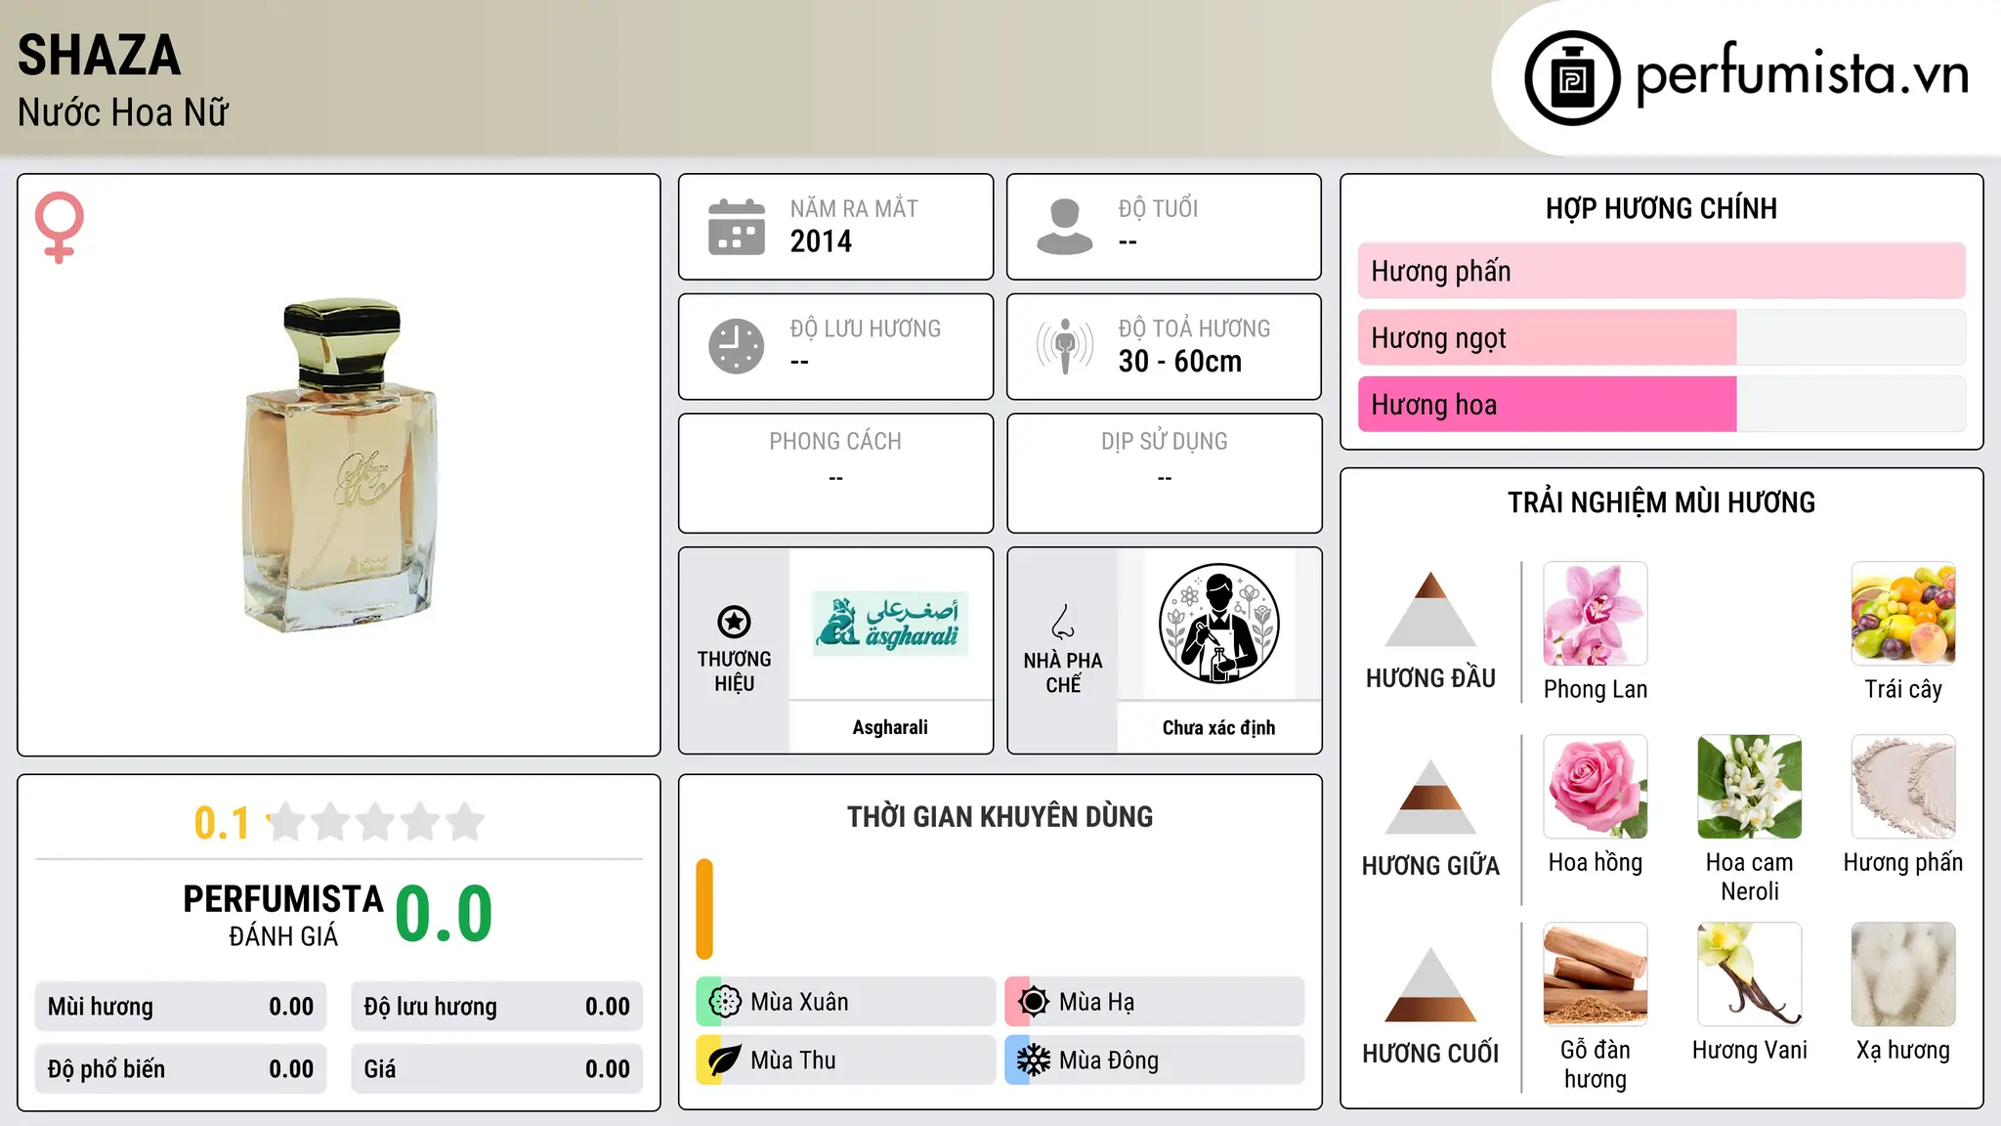The height and width of the screenshot is (1126, 2001).
Task: Click the Hương hoa accord bar
Action: point(1662,405)
